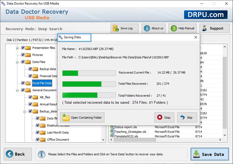Viewport: 233px width, 164px height.
Task: Toggle the AB_files checkbox
Action: pyautogui.click(x=30, y=97)
